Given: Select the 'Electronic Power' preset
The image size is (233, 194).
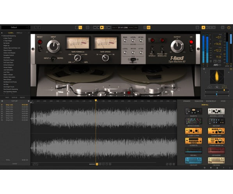Looking at the screenshot, I should click(9, 60).
